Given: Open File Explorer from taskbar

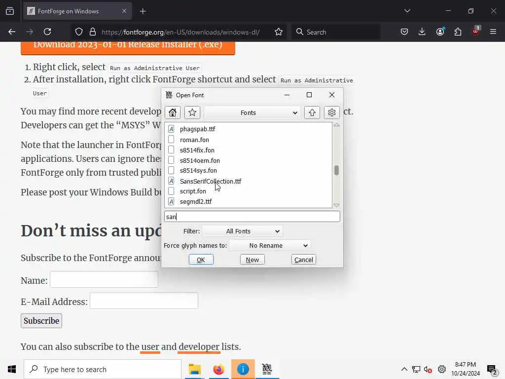Looking at the screenshot, I should (194, 369).
